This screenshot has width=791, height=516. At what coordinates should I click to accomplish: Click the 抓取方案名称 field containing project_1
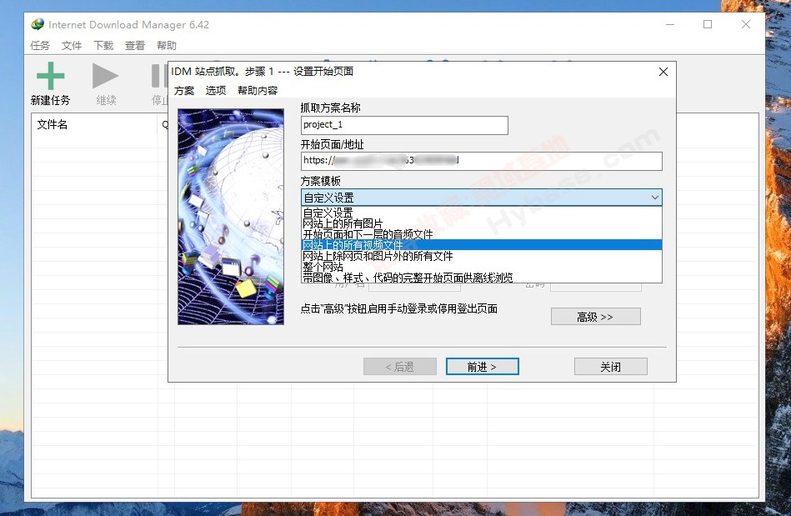(x=404, y=125)
